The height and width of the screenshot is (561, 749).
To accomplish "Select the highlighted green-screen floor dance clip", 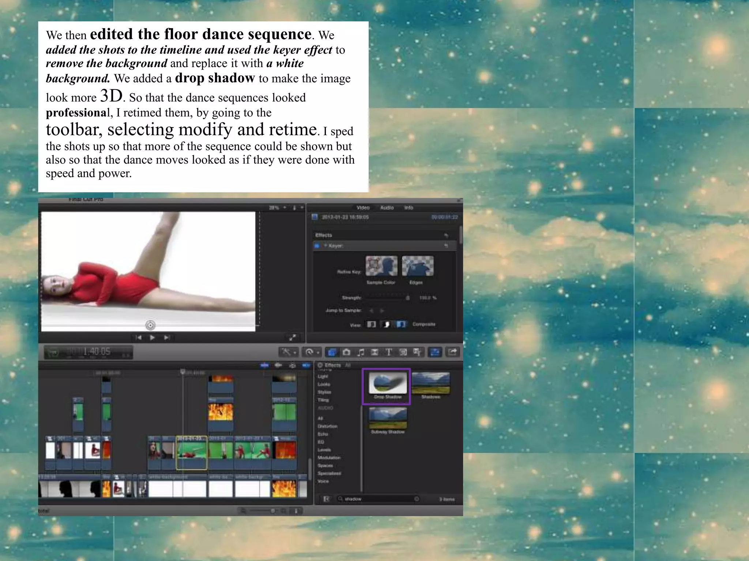I will pyautogui.click(x=192, y=452).
